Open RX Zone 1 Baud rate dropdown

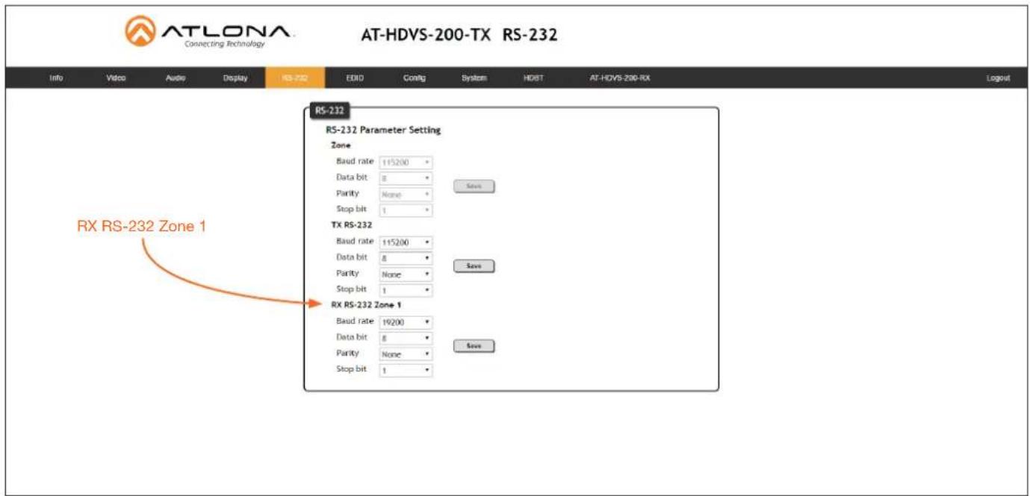coord(406,322)
